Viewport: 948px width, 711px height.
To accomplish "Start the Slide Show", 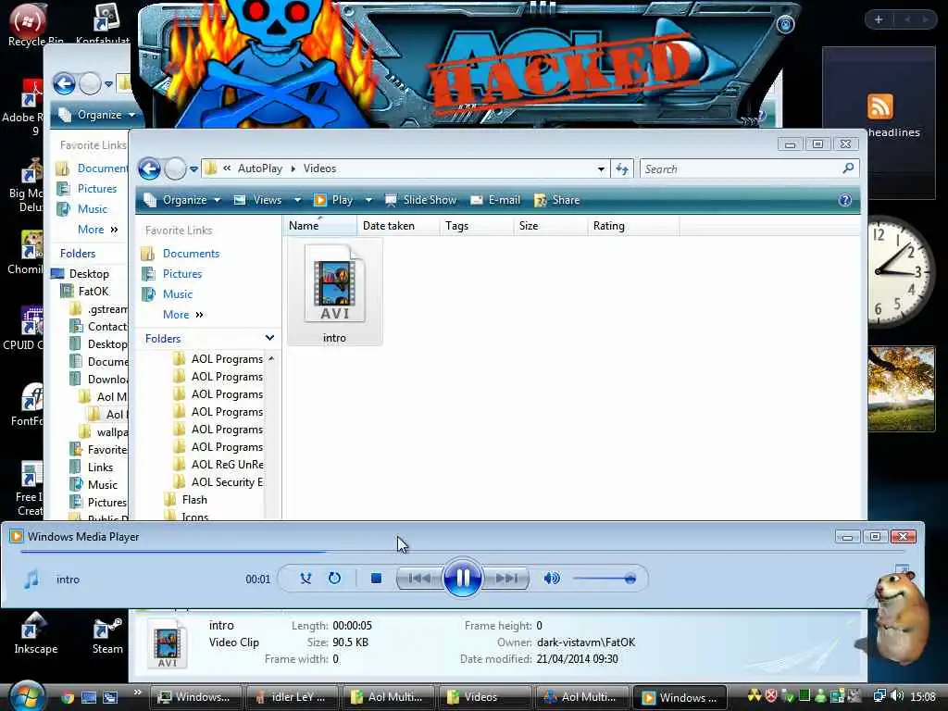I will tap(421, 200).
